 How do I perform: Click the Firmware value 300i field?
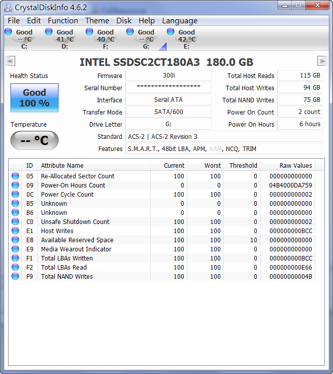[x=169, y=76]
